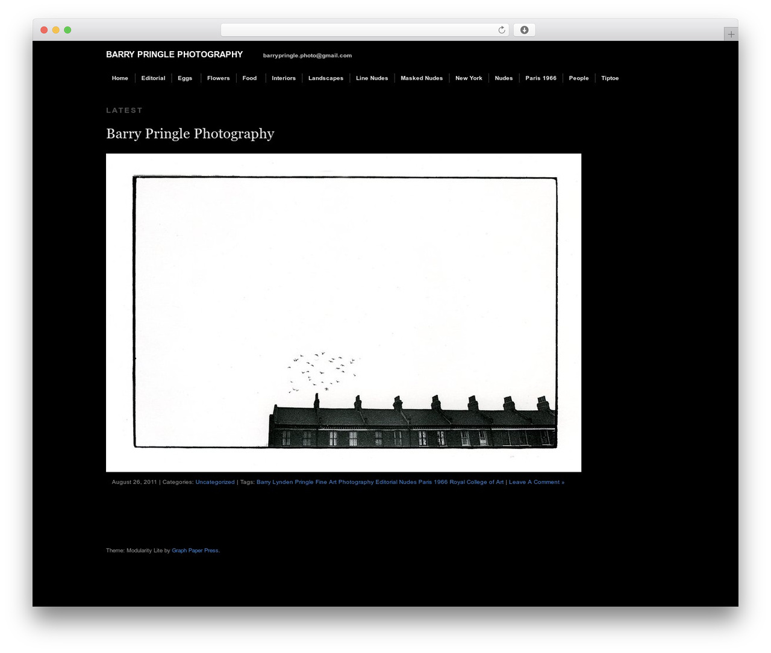Viewport: 771px width, 653px height.
Task: Maximize the window with green button
Action: point(67,30)
